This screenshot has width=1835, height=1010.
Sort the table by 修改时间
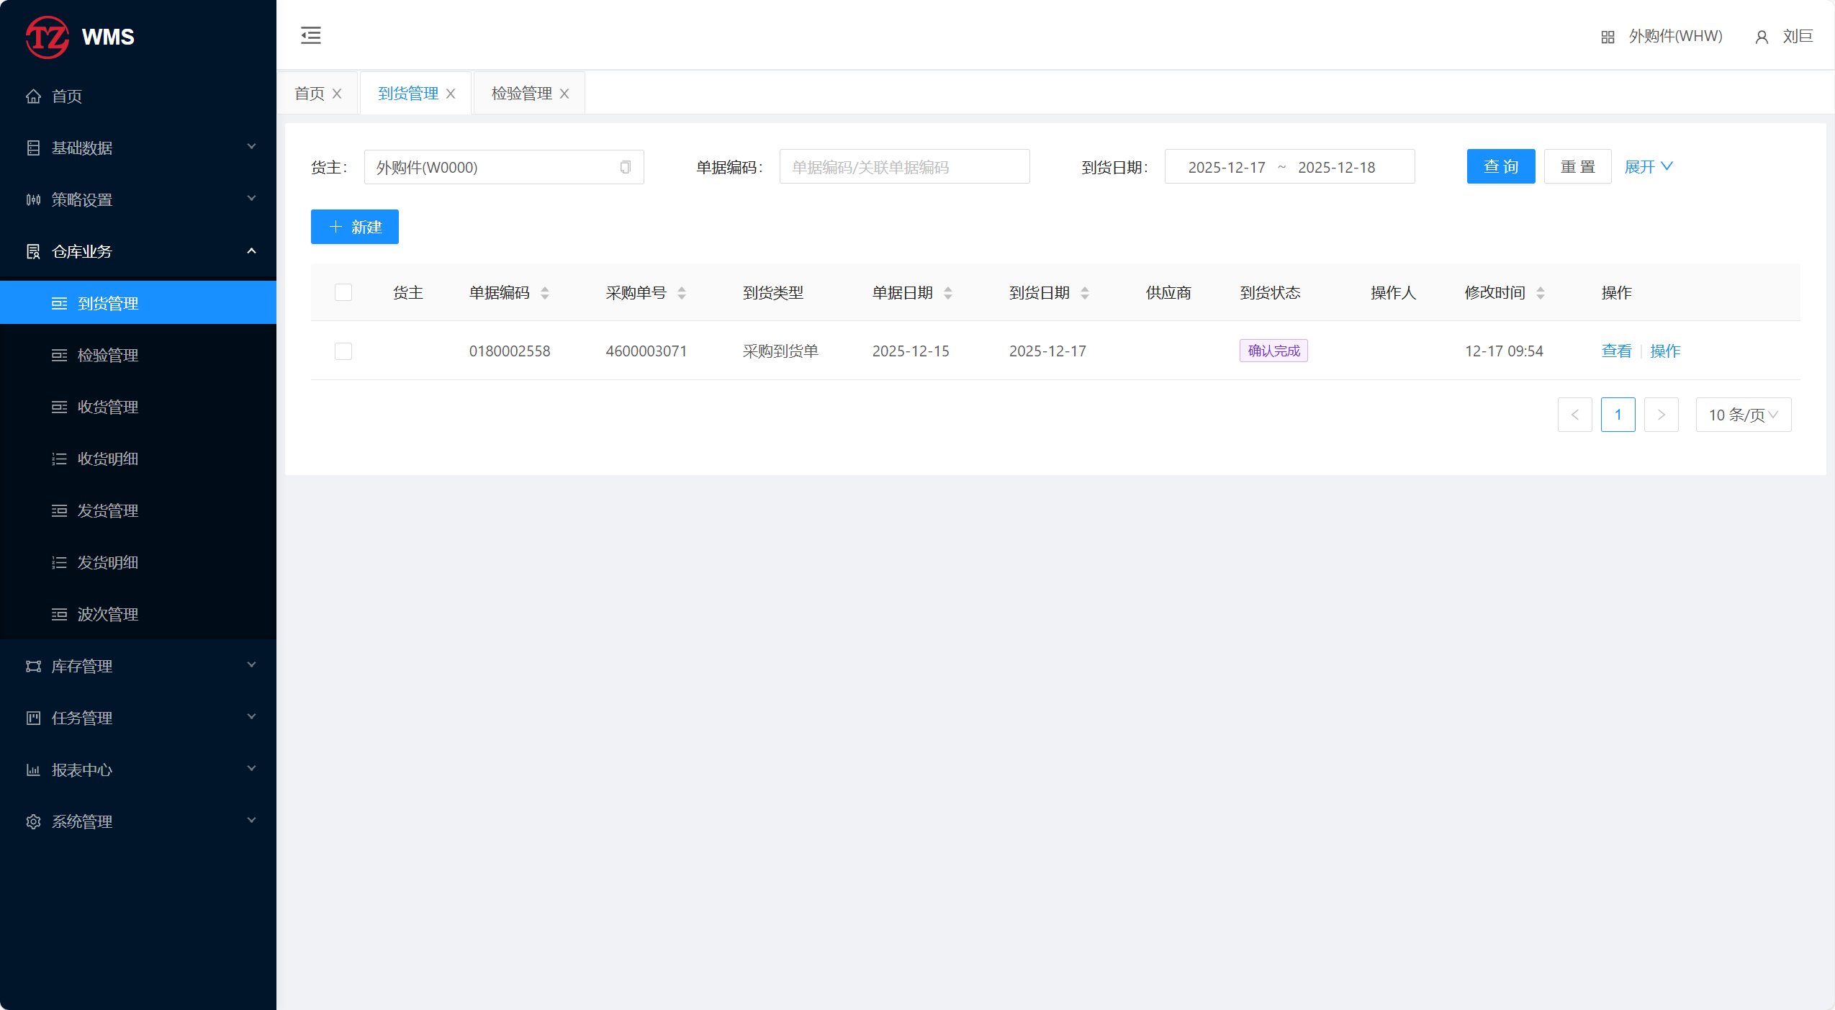[x=1541, y=293]
